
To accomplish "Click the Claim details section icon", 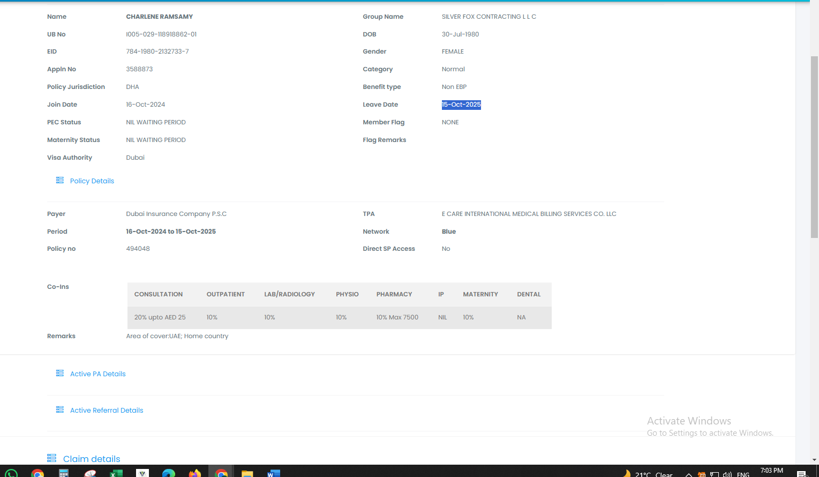I will 52,458.
